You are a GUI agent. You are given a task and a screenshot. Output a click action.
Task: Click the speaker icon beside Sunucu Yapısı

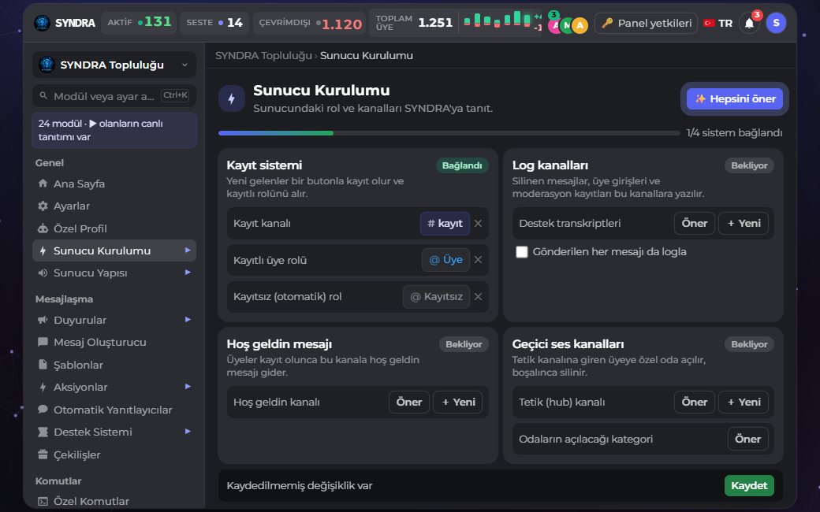click(x=43, y=273)
